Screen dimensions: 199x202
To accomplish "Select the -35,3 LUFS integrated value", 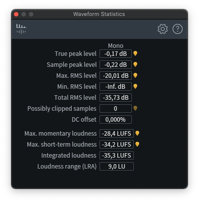I will click(116, 155).
